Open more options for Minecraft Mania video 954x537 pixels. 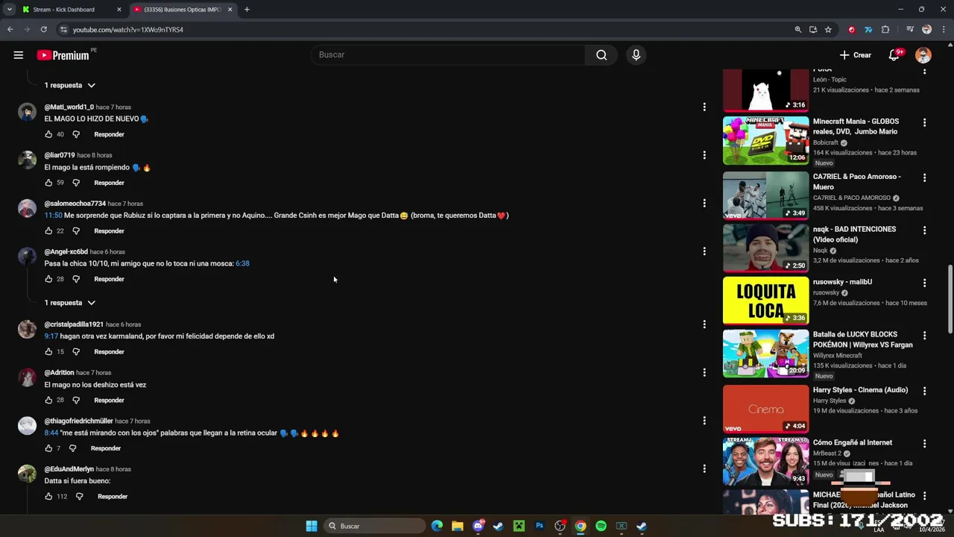pyautogui.click(x=924, y=122)
